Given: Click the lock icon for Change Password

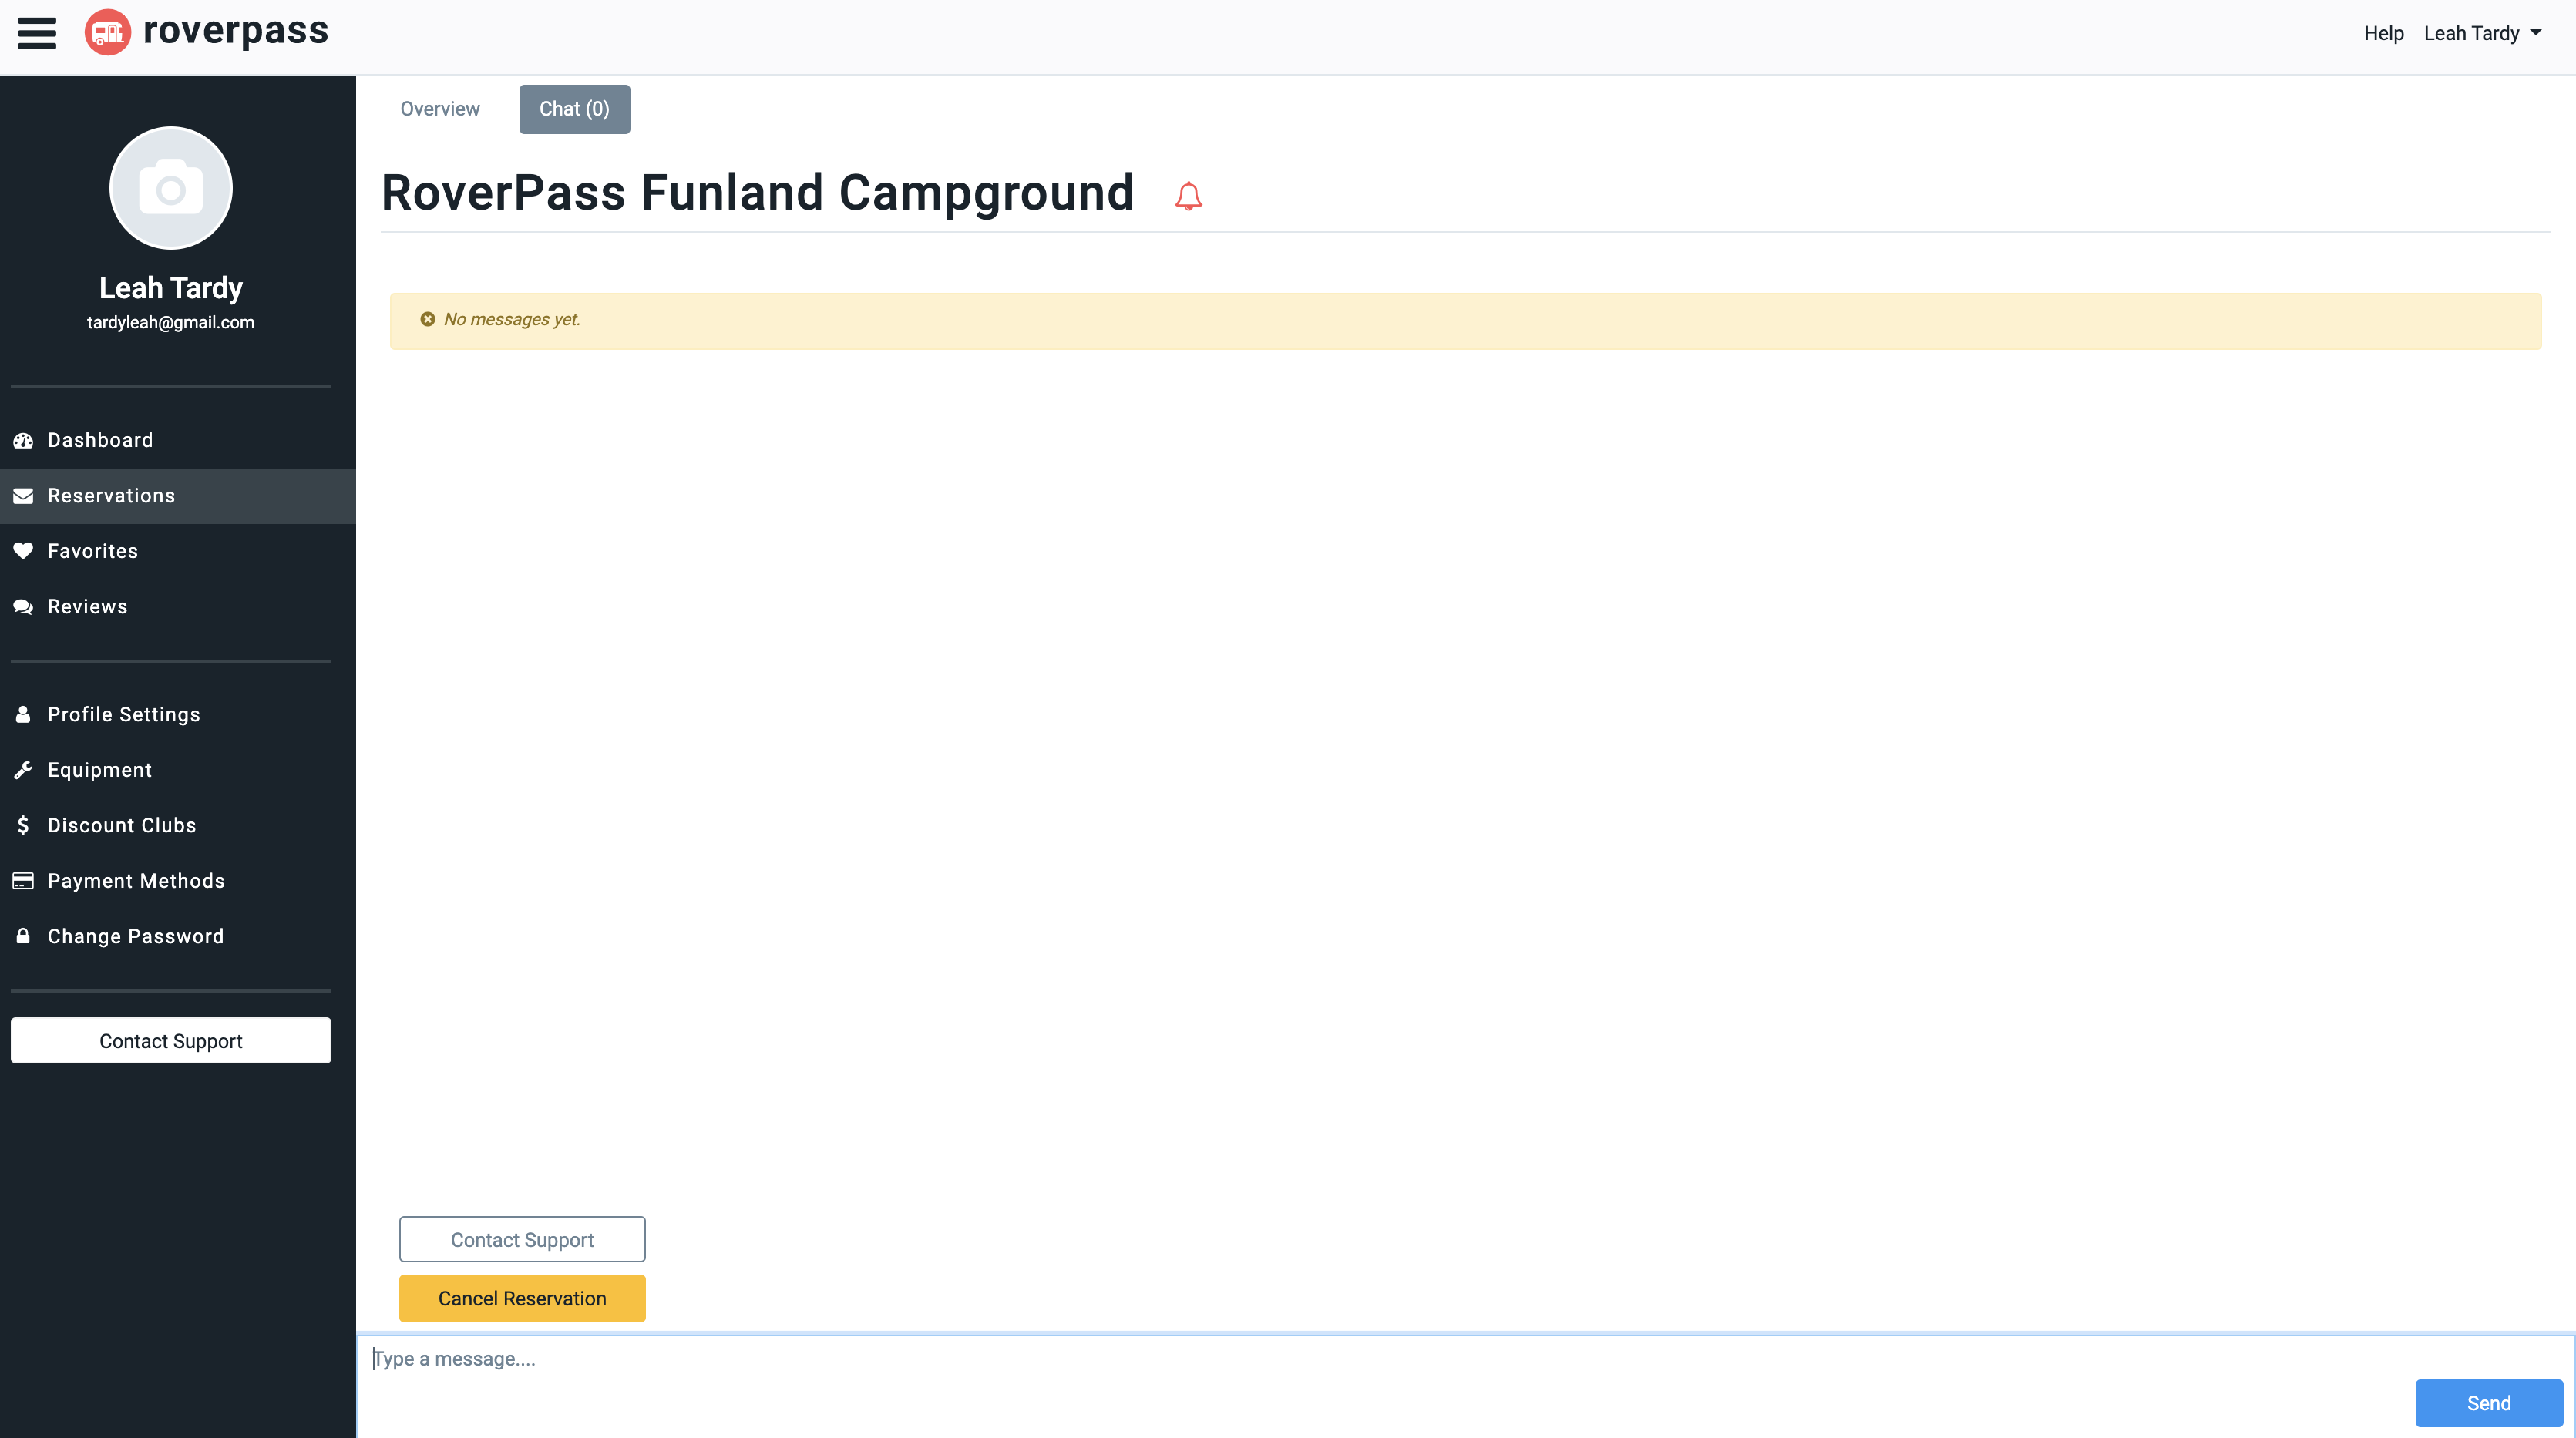Looking at the screenshot, I should (23, 936).
